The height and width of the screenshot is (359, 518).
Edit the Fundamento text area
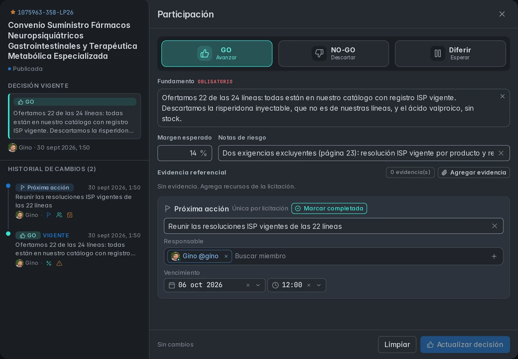coord(333,108)
